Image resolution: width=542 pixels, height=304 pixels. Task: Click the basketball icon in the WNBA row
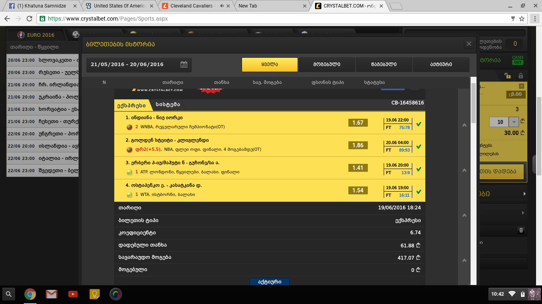(x=129, y=127)
